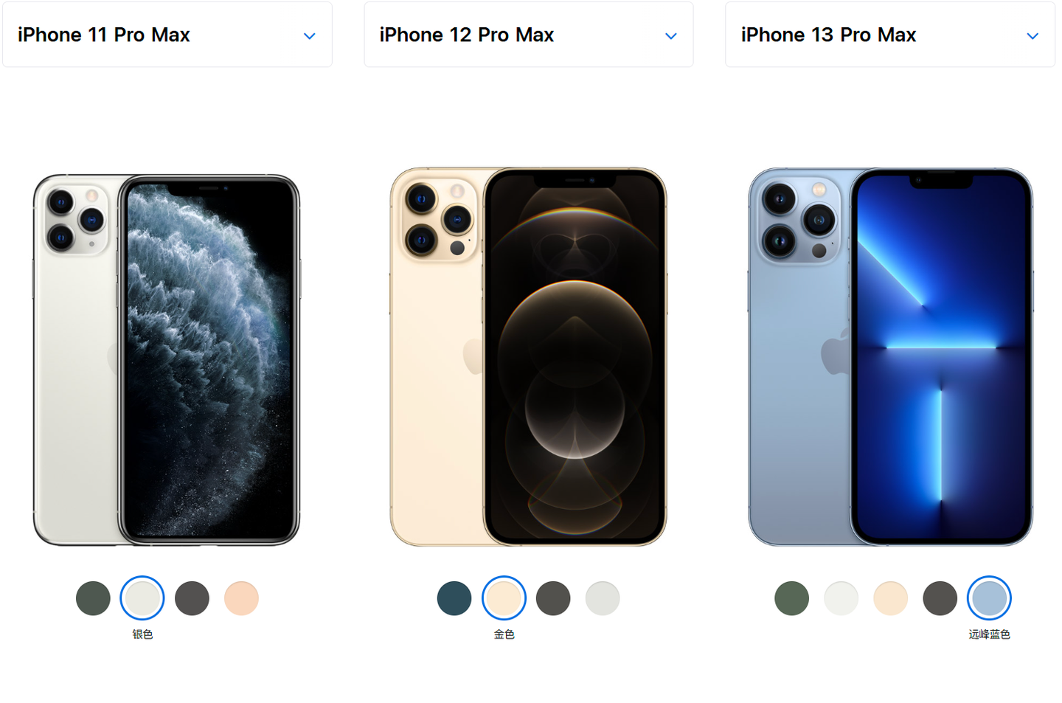This screenshot has width=1062, height=703.
Task: Click the gold iPhone 12 Pro Max image
Action: pos(528,357)
